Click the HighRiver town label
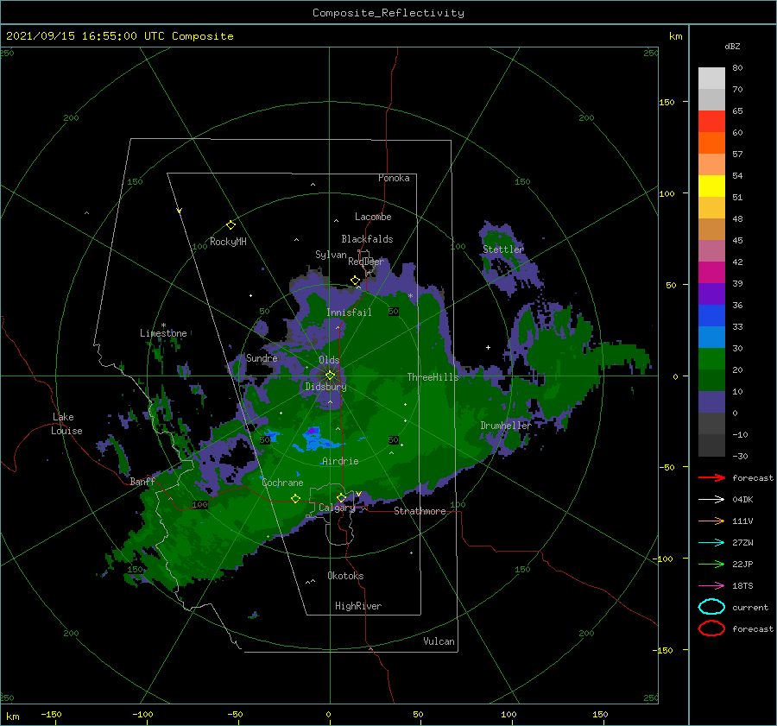 click(358, 606)
